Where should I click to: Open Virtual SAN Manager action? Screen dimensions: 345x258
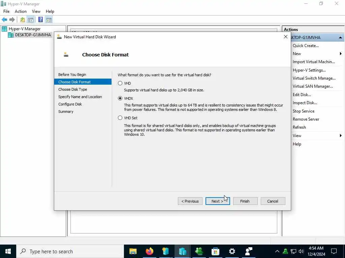(x=313, y=86)
